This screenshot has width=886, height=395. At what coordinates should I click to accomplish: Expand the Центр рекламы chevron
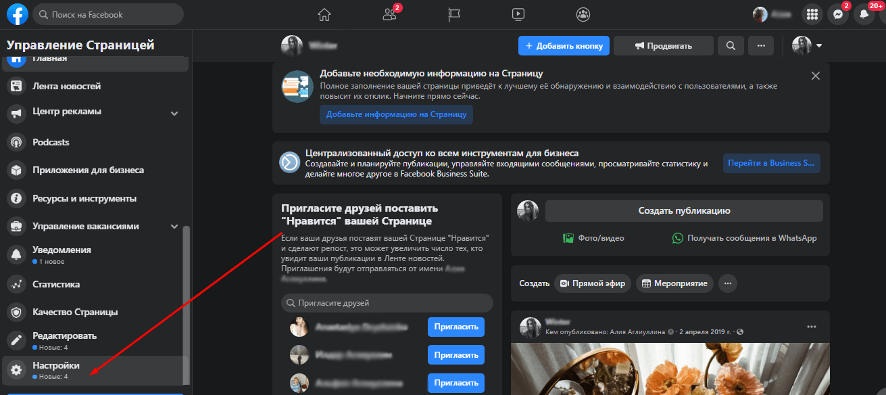click(x=174, y=114)
